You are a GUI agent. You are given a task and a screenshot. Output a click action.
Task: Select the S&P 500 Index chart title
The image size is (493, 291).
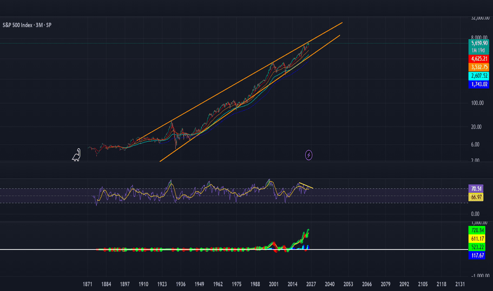pyautogui.click(x=27, y=25)
